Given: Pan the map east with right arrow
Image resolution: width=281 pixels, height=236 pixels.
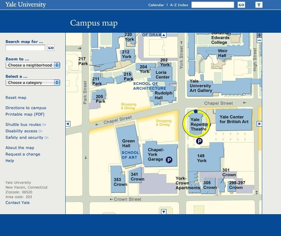Looking at the screenshot, I should (259, 124).
